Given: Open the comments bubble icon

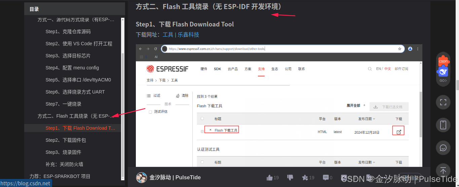Looking at the screenshot, I should coord(326,178).
